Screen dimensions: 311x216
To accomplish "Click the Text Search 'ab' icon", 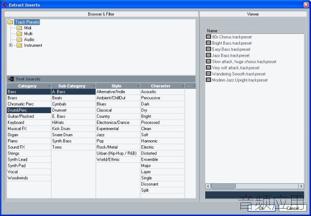I will pos(11,79).
